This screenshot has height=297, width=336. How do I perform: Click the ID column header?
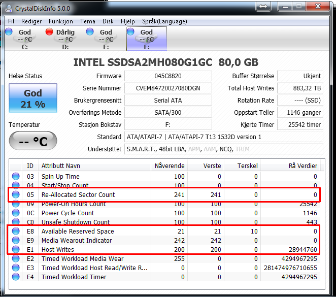point(30,166)
